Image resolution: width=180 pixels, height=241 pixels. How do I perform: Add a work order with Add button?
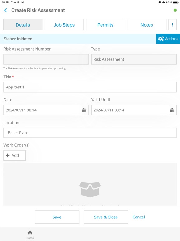click(15, 155)
